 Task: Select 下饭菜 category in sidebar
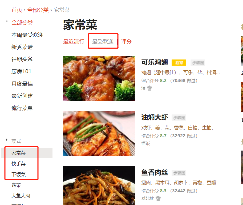(x=18, y=174)
